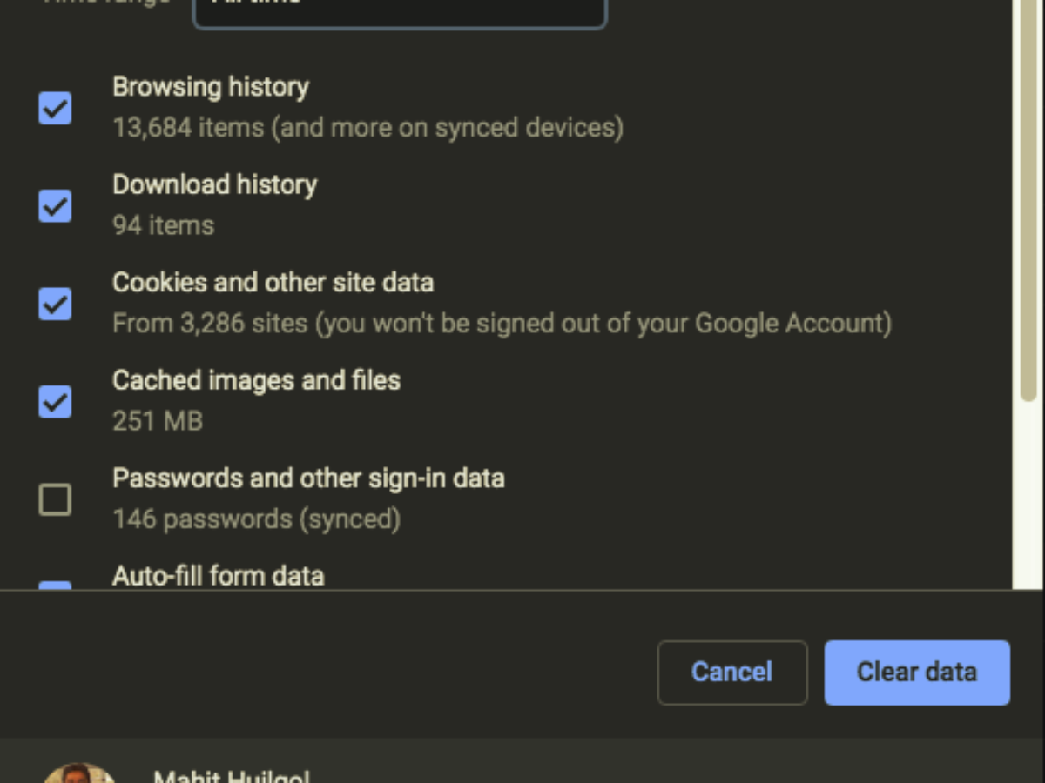Click the 13,684 items description text
This screenshot has width=1045, height=783.
click(367, 128)
